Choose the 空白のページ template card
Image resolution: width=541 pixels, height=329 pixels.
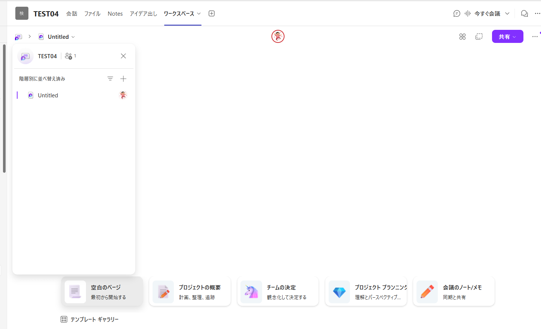tap(102, 292)
